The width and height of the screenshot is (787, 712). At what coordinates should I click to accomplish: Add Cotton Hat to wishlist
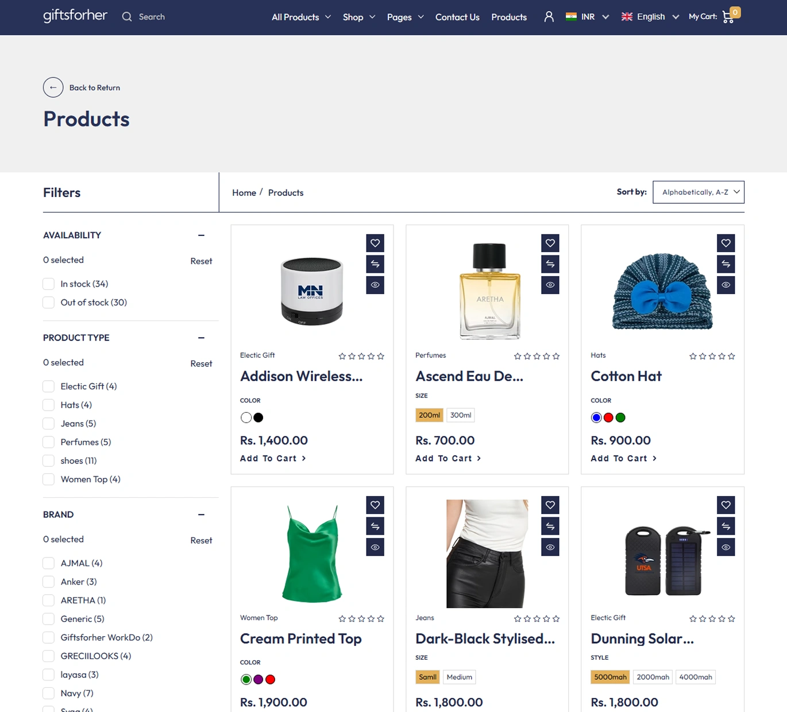[726, 243]
